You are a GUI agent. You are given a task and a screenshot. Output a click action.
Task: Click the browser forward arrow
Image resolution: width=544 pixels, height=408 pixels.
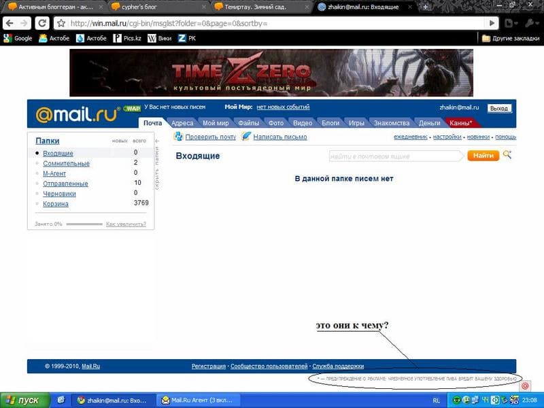(24, 23)
